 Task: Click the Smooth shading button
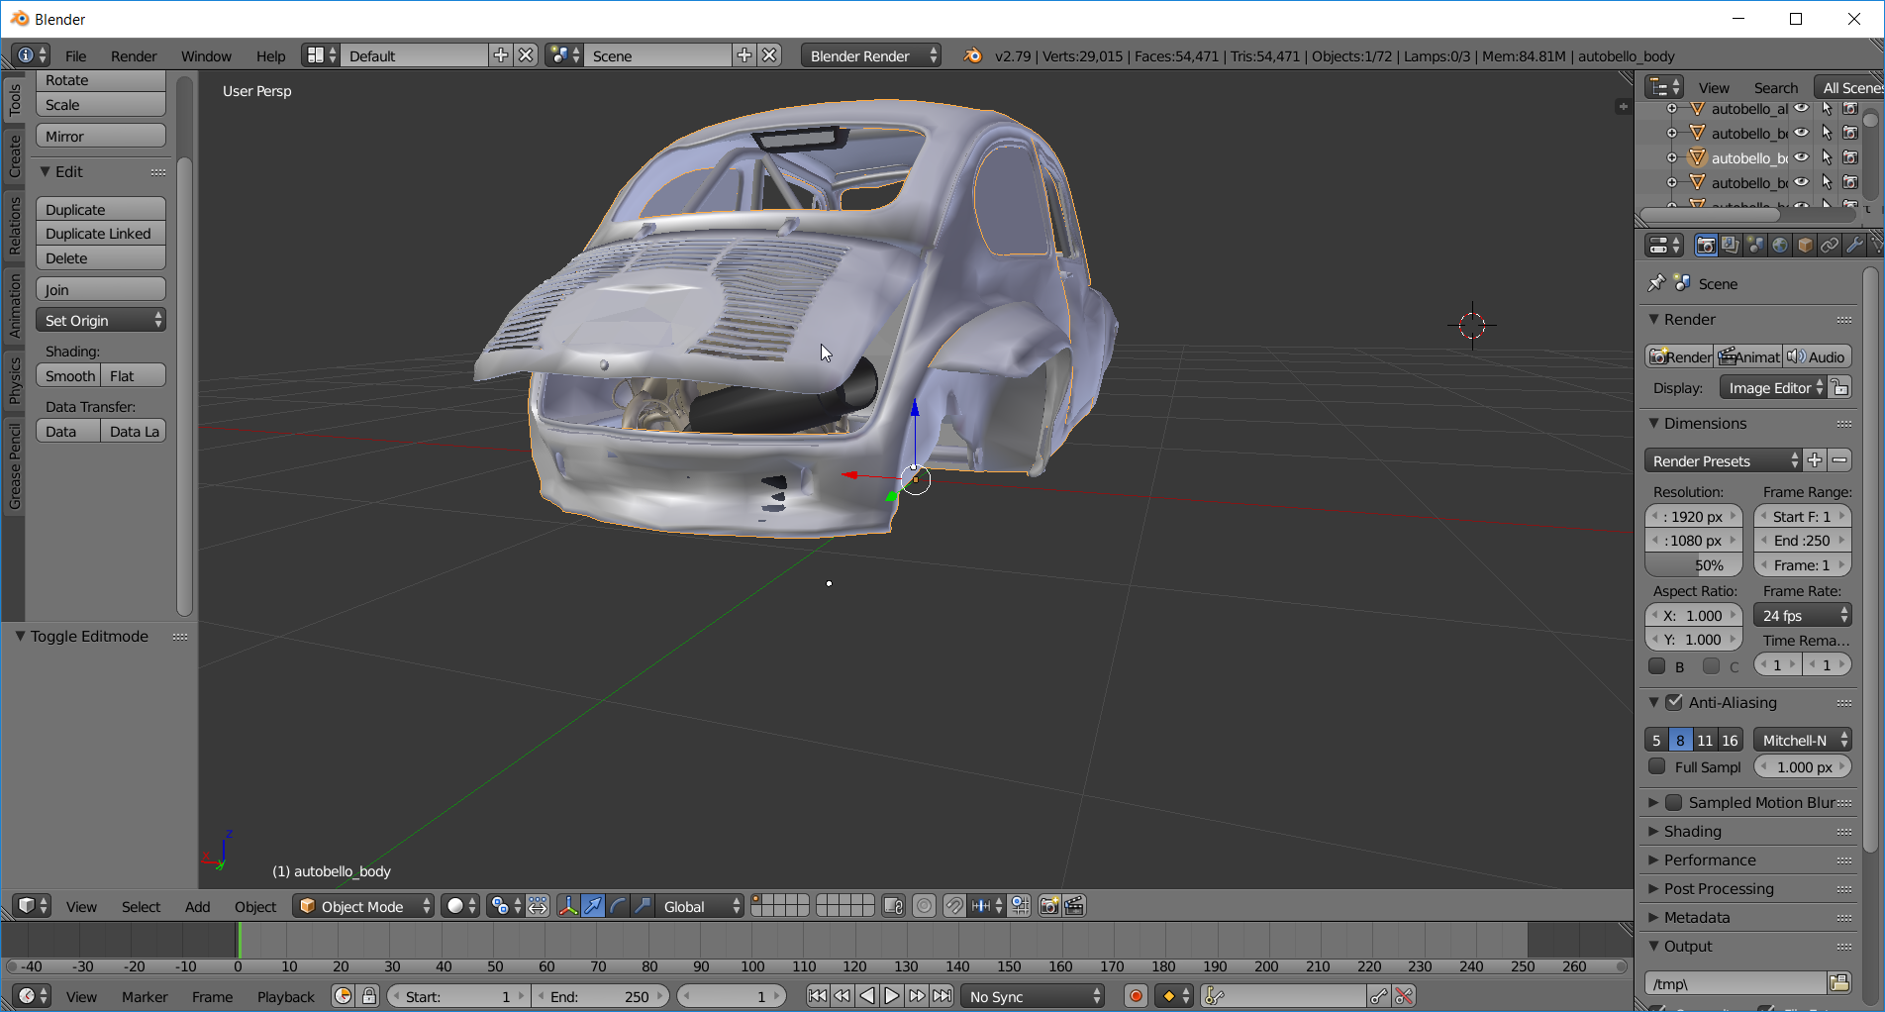[x=69, y=376]
